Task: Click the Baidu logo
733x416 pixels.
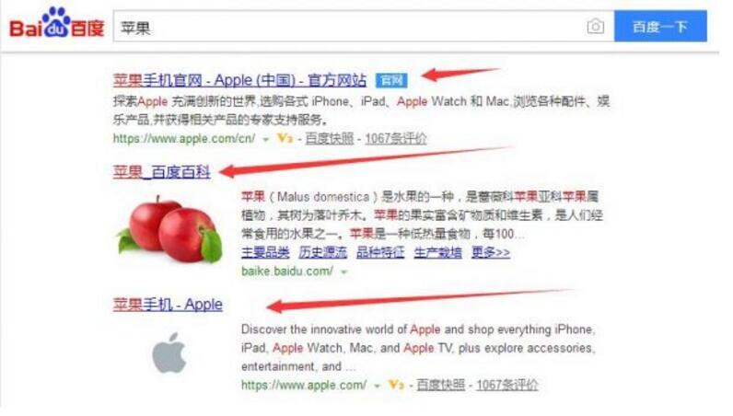Action: coord(56,22)
